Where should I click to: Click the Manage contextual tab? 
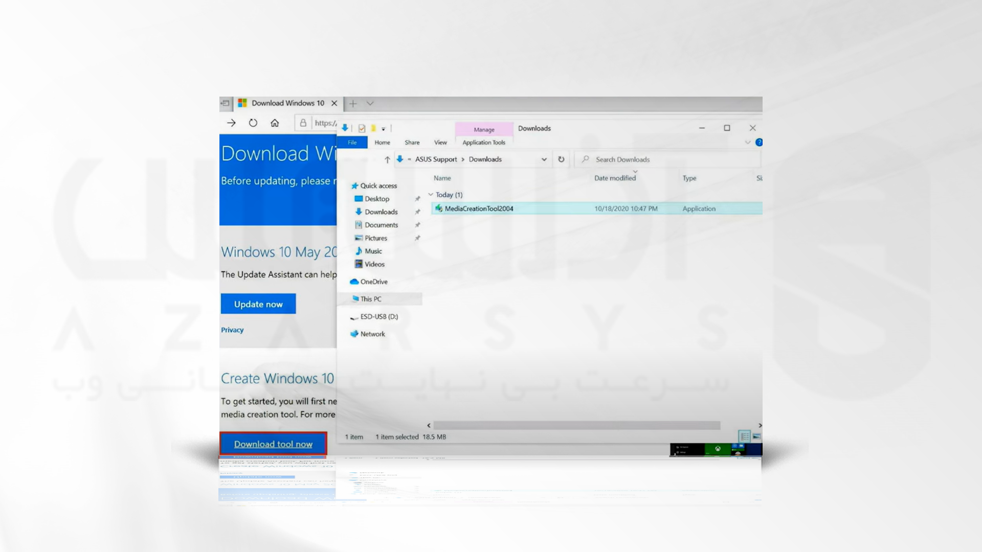(x=484, y=130)
